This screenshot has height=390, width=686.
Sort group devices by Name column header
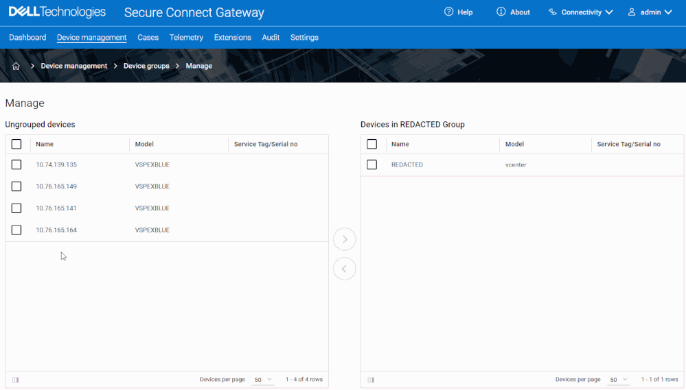pos(400,144)
